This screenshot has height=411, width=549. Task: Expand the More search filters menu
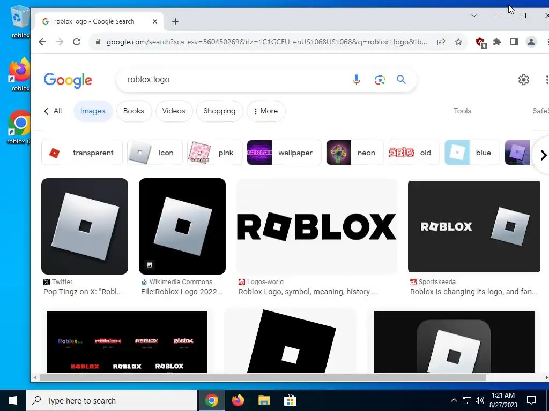point(266,111)
